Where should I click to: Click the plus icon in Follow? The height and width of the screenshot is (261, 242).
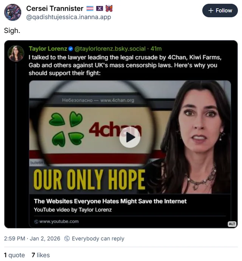(x=211, y=11)
